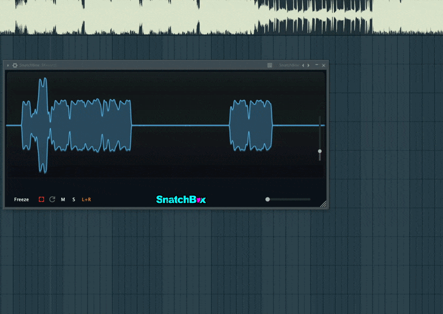
Task: Enable Side channel with S button
Action: (x=74, y=200)
